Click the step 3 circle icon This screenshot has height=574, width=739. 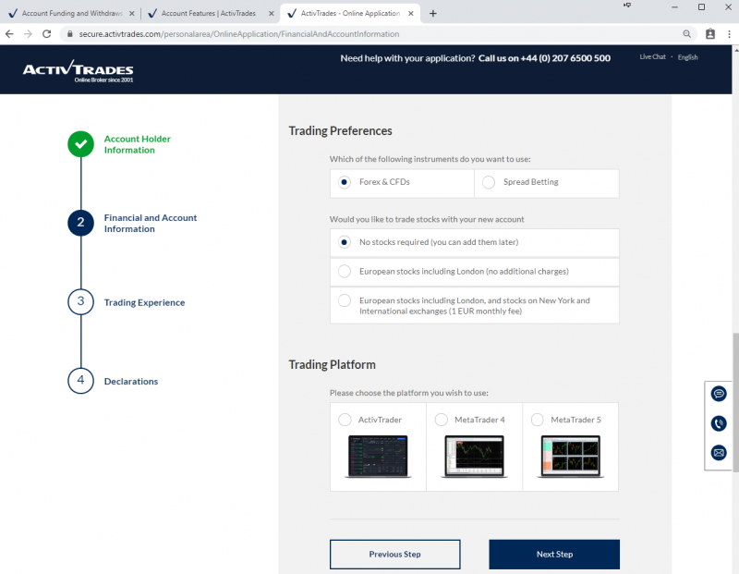(x=80, y=302)
